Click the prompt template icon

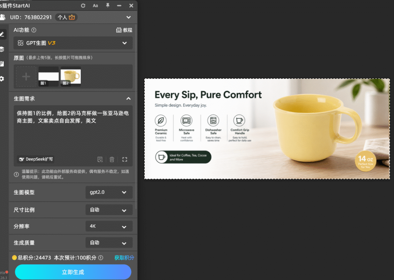(x=100, y=159)
